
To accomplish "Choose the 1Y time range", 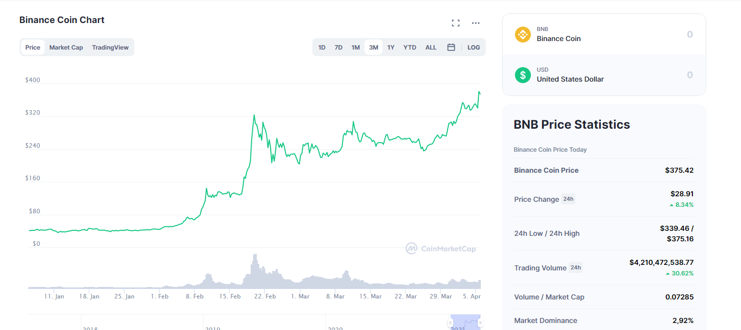I will [x=391, y=48].
